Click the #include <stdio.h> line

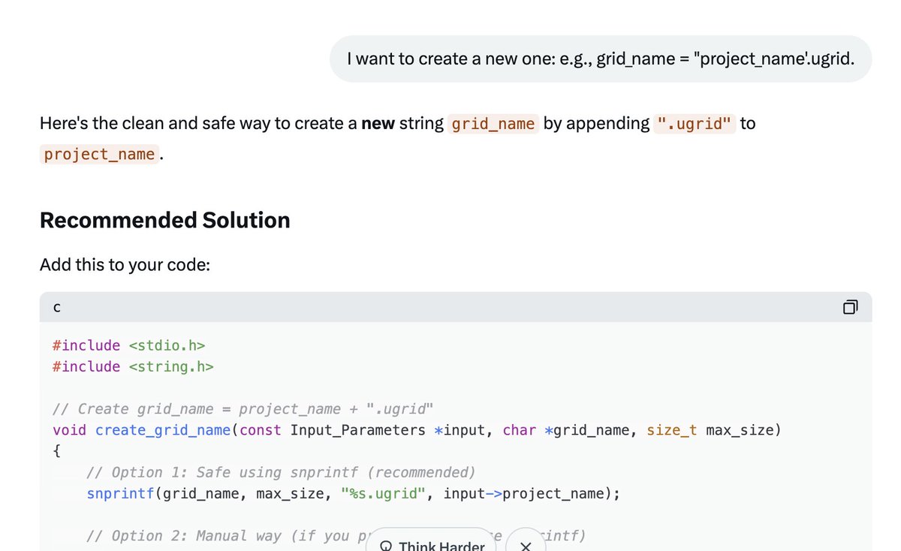tap(129, 345)
